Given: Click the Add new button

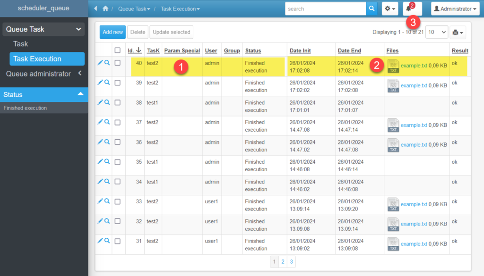Looking at the screenshot, I should (112, 32).
